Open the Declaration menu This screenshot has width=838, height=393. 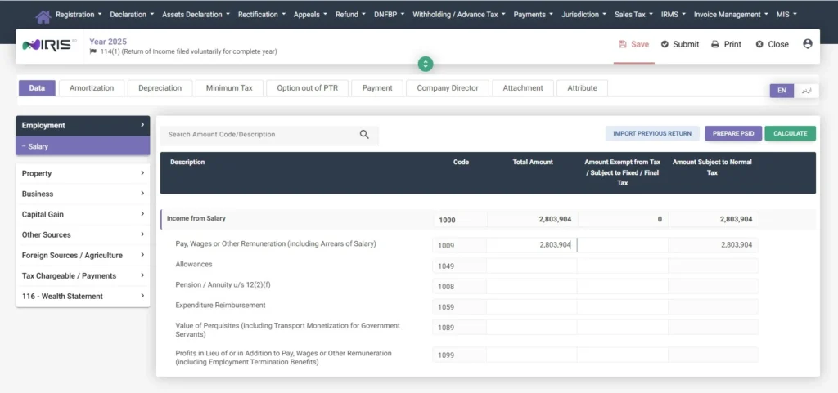pyautogui.click(x=132, y=15)
